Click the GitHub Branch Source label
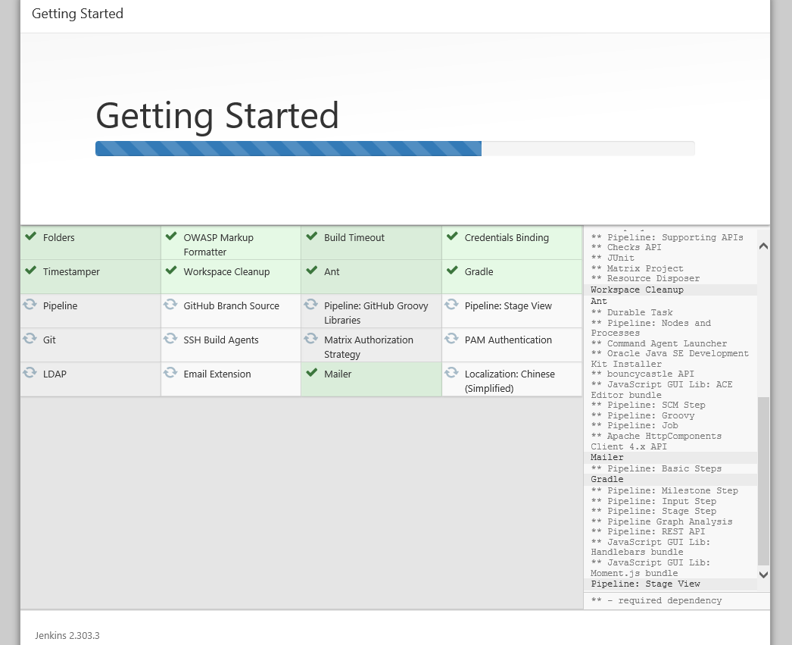The width and height of the screenshot is (792, 645). [x=232, y=305]
